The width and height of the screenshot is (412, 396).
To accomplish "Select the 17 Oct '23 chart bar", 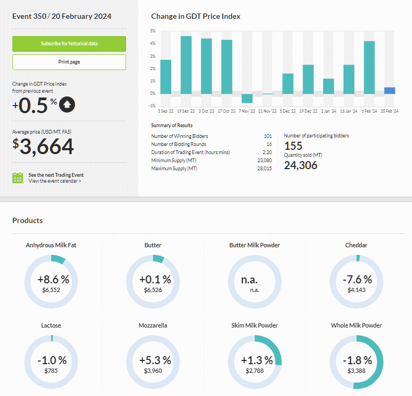I will click(x=227, y=67).
